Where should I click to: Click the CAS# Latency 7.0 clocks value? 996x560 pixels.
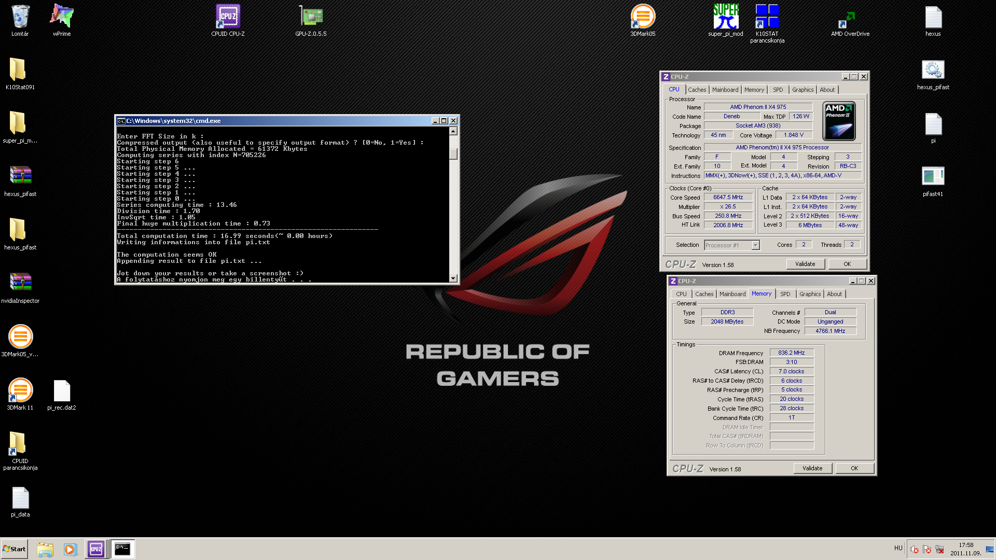(x=792, y=371)
